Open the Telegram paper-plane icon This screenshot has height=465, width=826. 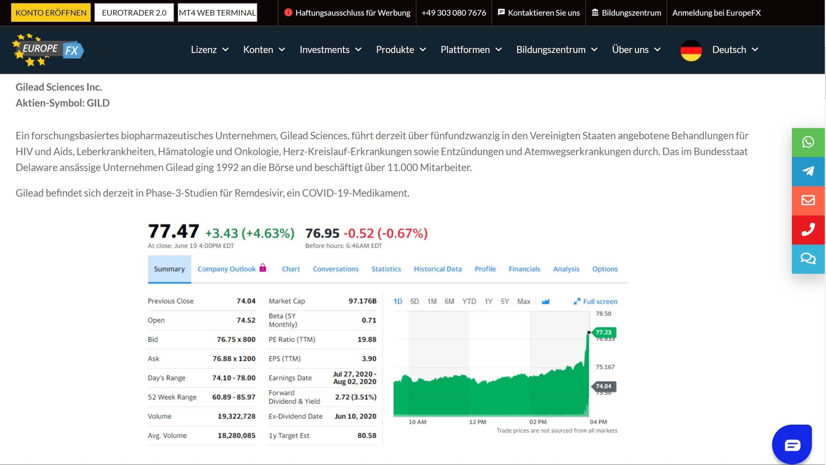pyautogui.click(x=808, y=171)
